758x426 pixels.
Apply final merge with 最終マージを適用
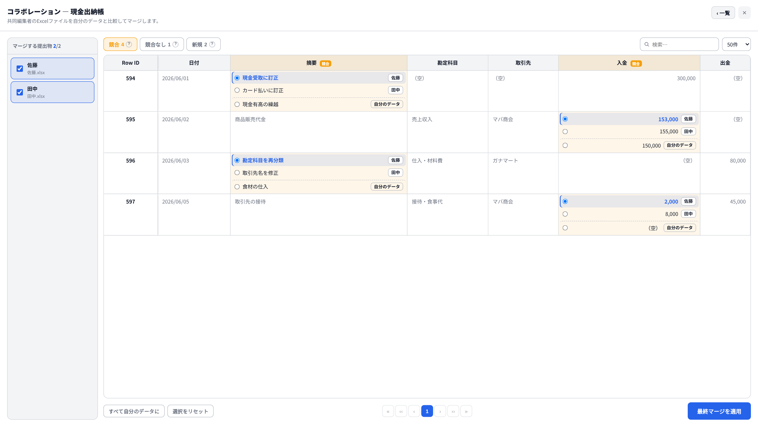719,411
